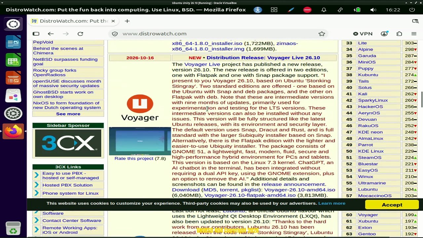Open the system power icon in top bar
This screenshot has height=238, width=423.
tap(412, 10)
